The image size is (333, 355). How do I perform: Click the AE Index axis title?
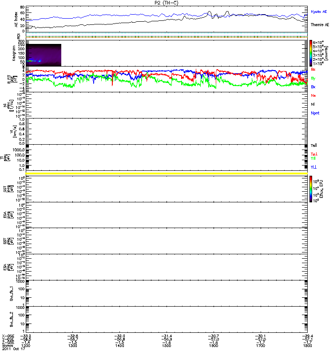coord(16,19)
